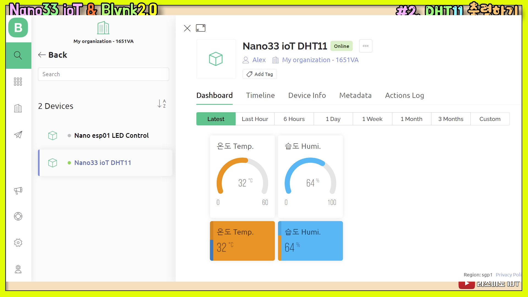Toggle A-Z sort order of devices

(x=161, y=104)
